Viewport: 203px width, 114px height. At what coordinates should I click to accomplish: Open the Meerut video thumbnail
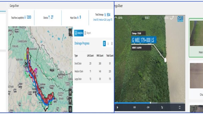pyautogui.click(x=196, y=37)
